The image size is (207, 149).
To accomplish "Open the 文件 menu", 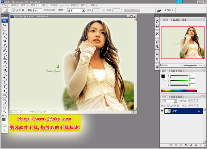I will click(5, 5).
